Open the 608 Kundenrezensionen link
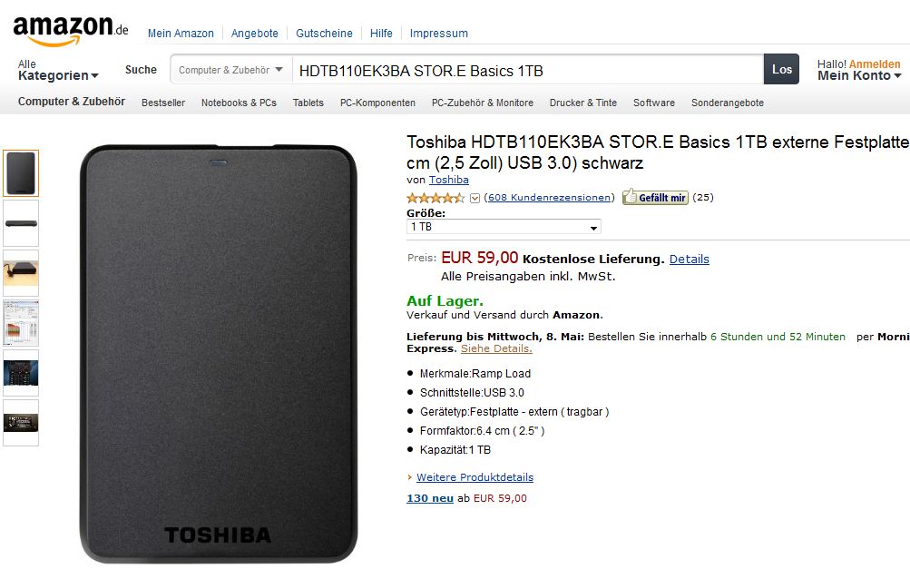The height and width of the screenshot is (588, 910). [x=549, y=197]
